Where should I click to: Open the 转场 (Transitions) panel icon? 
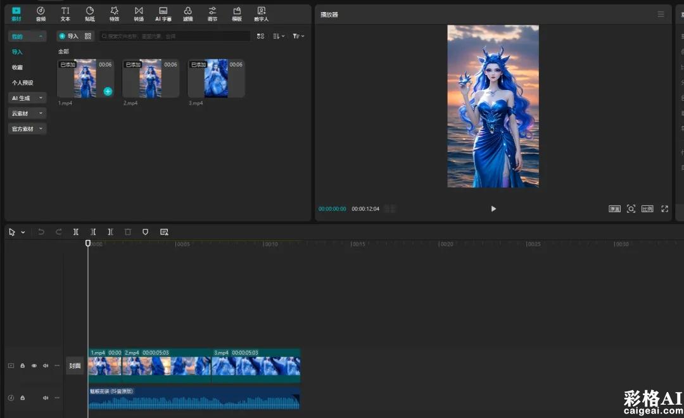point(139,11)
